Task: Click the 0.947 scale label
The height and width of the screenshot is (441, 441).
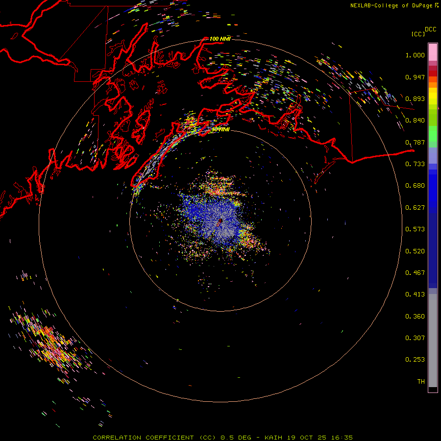Action: click(415, 77)
